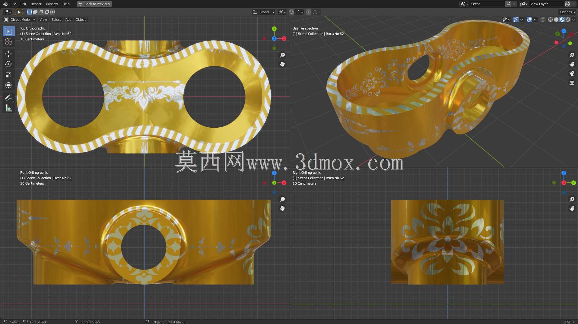Open the editor type dropdown
Image resolution: width=578 pixels, height=324 pixels.
(x=7, y=12)
